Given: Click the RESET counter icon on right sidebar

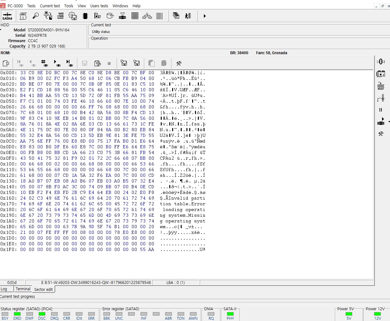Looking at the screenshot, I should point(380,86).
